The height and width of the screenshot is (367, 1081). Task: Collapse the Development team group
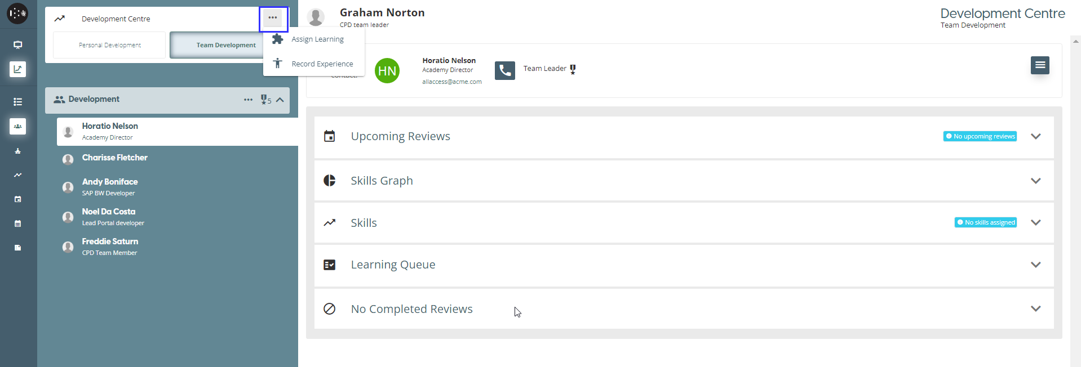pos(280,100)
